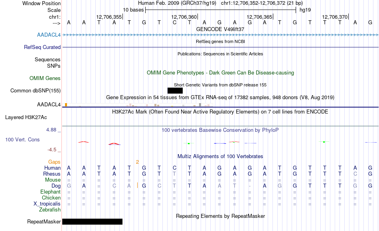Click the GTEx Gene Expression title text
Viewport: 379px width, 231px height.
(x=220, y=97)
